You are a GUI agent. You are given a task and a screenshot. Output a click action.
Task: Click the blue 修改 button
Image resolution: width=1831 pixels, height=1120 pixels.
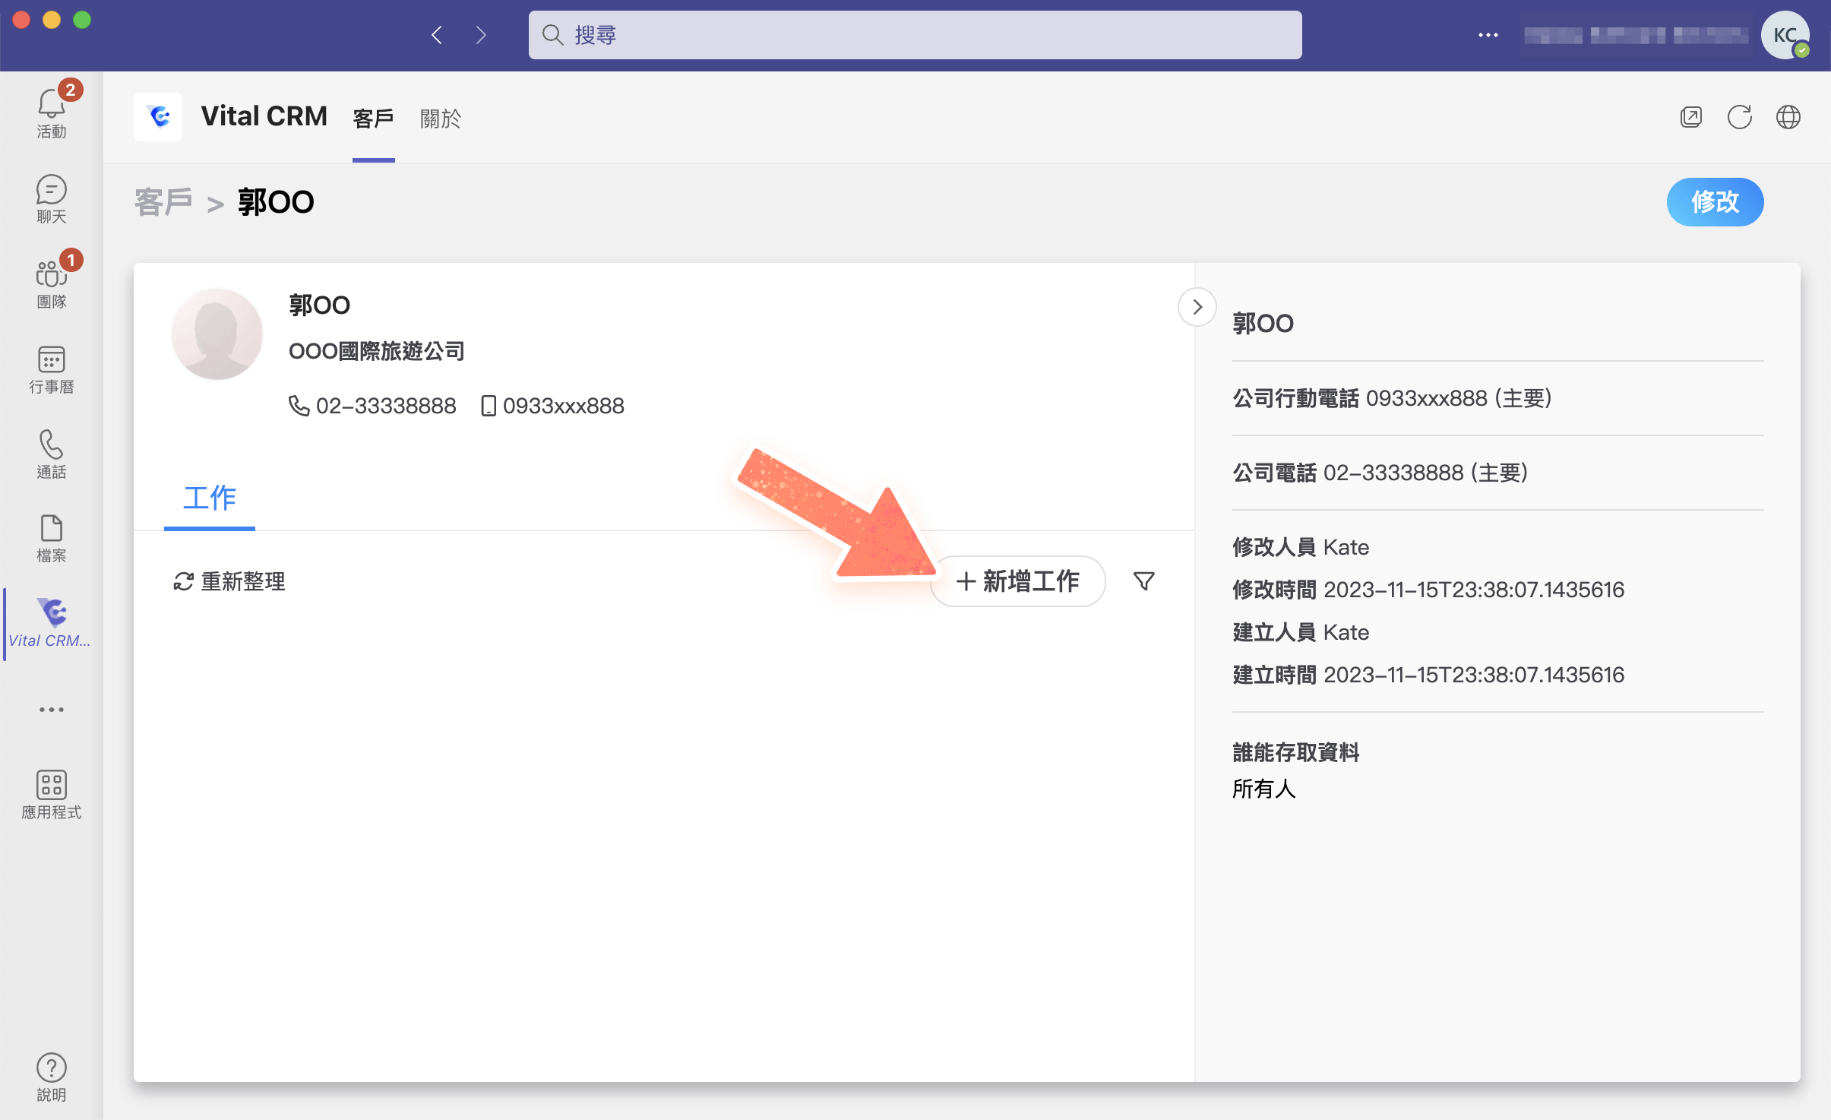1715,202
